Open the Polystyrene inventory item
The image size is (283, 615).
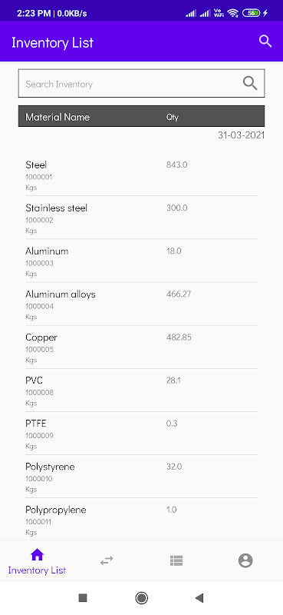tap(141, 477)
